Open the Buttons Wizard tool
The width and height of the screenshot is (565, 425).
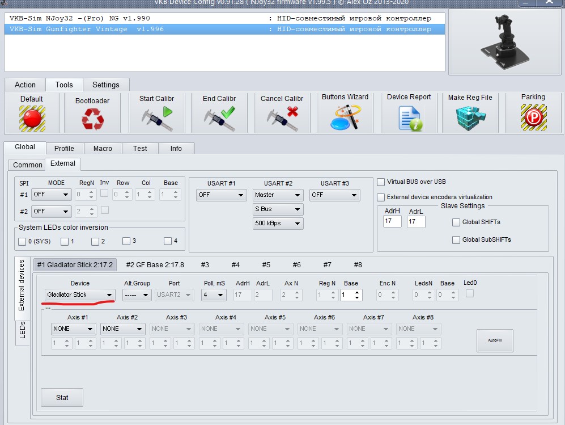[x=345, y=118]
